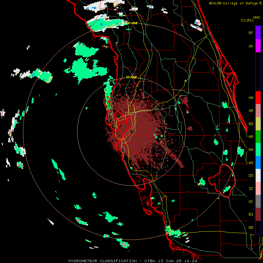
Task: Click the UK magenta legend color swatch
Action: point(258,46)
